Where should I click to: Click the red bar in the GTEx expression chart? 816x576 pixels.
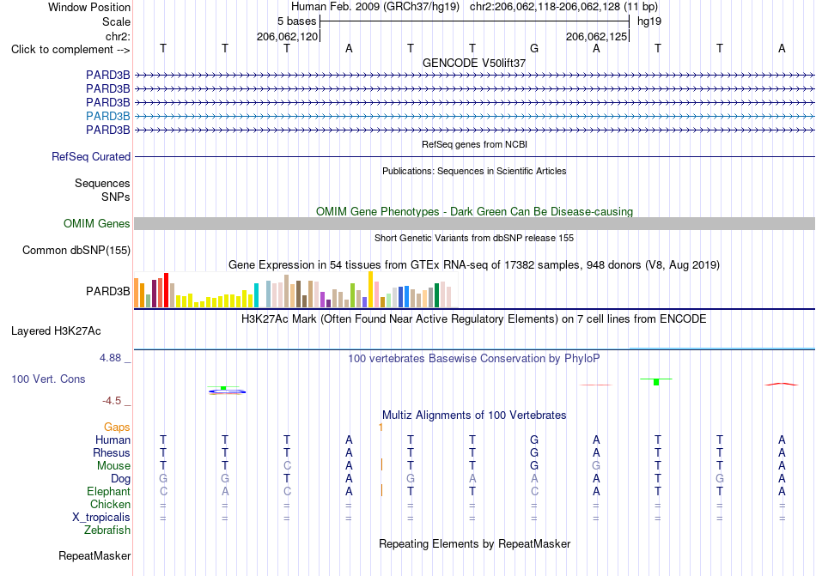166,290
